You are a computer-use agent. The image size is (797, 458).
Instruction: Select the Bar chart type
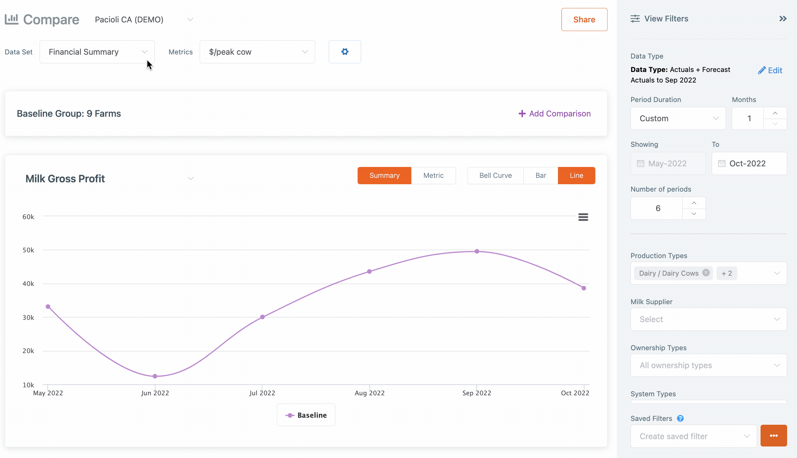point(541,175)
